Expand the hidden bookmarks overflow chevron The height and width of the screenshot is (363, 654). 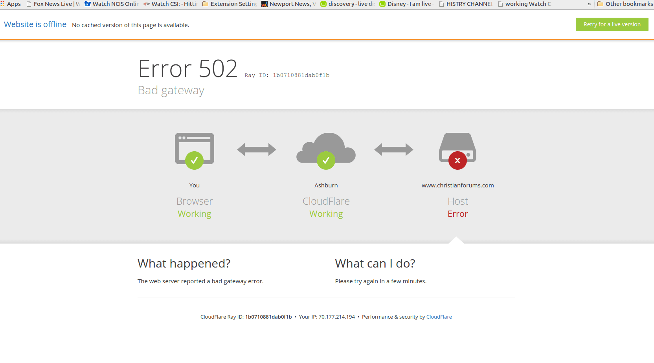tap(589, 4)
